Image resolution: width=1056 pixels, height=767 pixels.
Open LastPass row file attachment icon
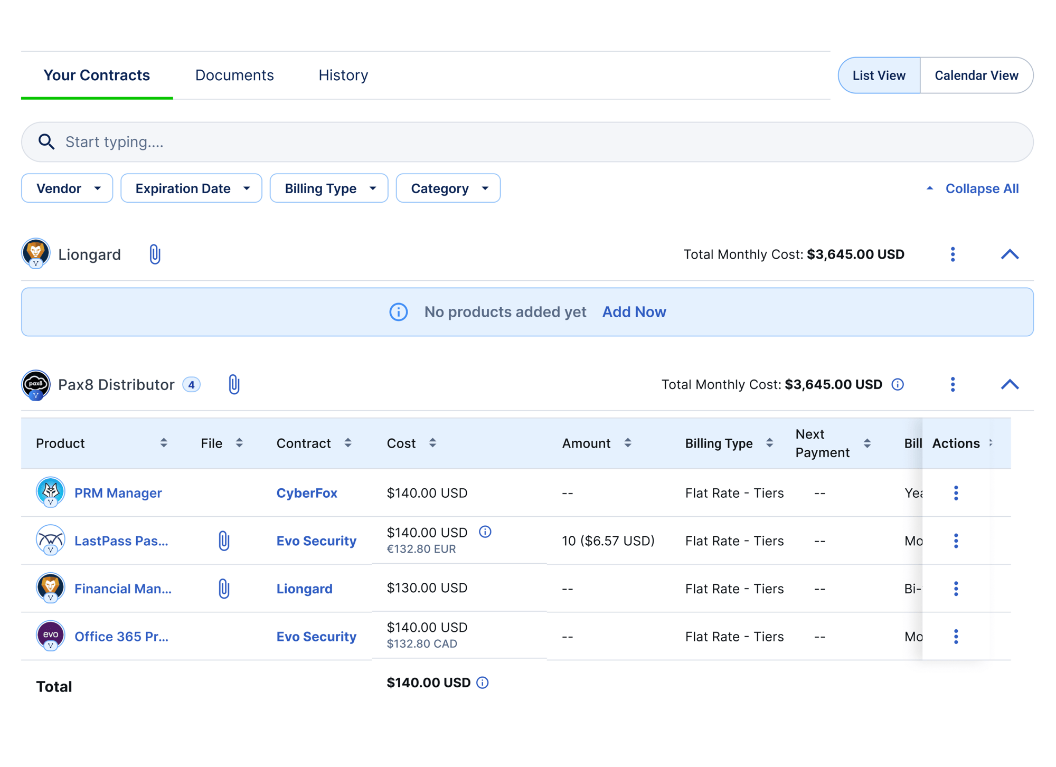(224, 541)
